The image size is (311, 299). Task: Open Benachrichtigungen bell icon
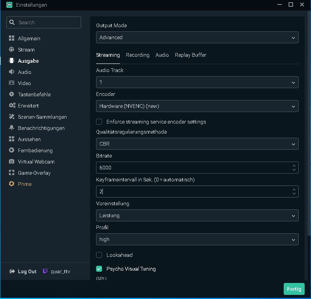pos(11,128)
